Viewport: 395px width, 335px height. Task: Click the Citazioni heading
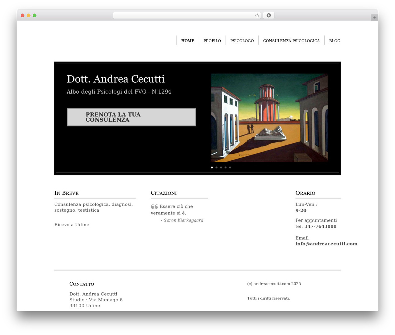click(x=164, y=193)
